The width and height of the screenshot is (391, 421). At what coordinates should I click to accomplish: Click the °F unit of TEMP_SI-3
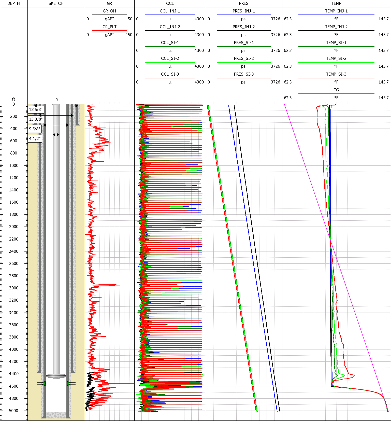[336, 82]
